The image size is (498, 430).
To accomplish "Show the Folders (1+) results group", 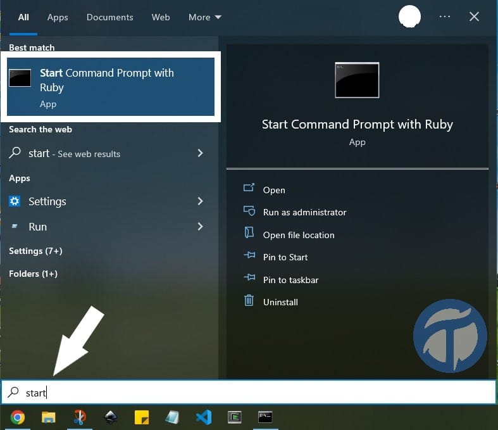I will pos(34,274).
